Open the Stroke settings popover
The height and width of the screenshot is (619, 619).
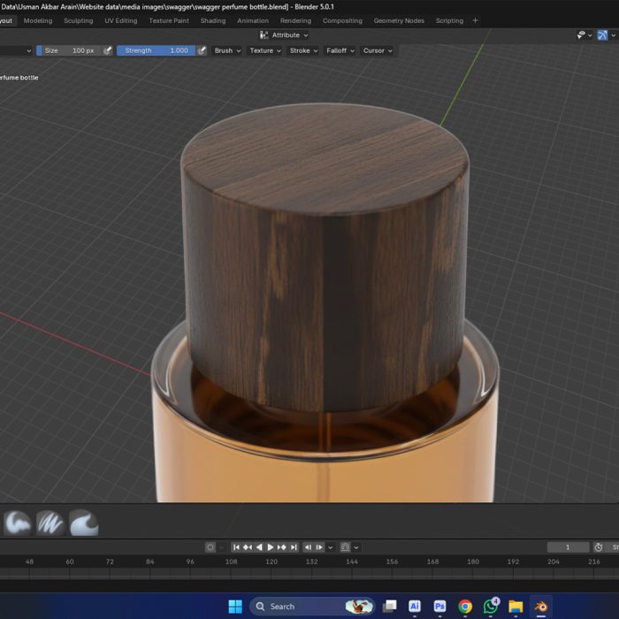[302, 50]
